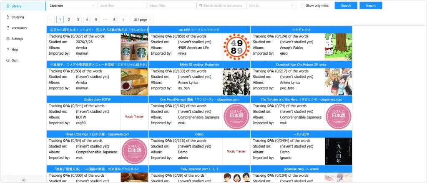Click the Quit icon in sidebar
This screenshot has width=427, height=183.
pyautogui.click(x=8, y=60)
